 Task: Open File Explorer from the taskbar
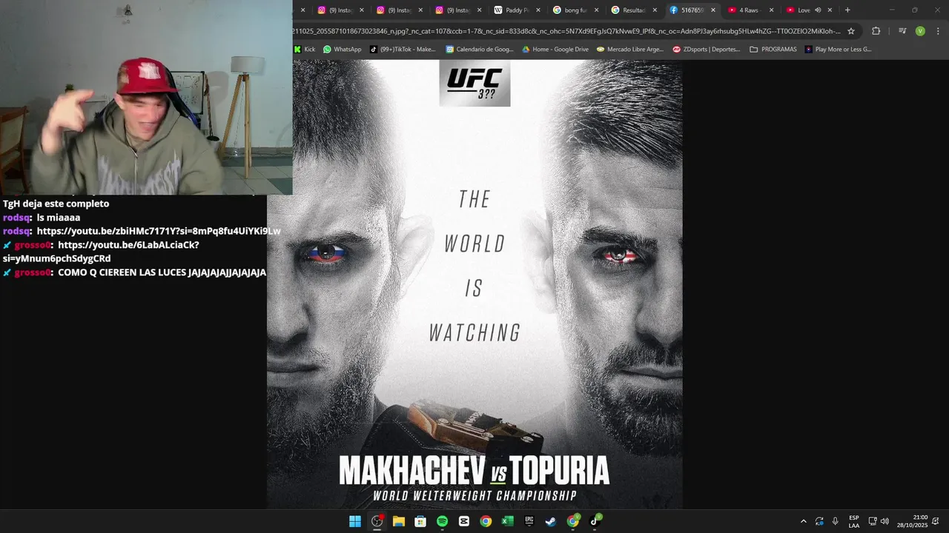pyautogui.click(x=398, y=521)
